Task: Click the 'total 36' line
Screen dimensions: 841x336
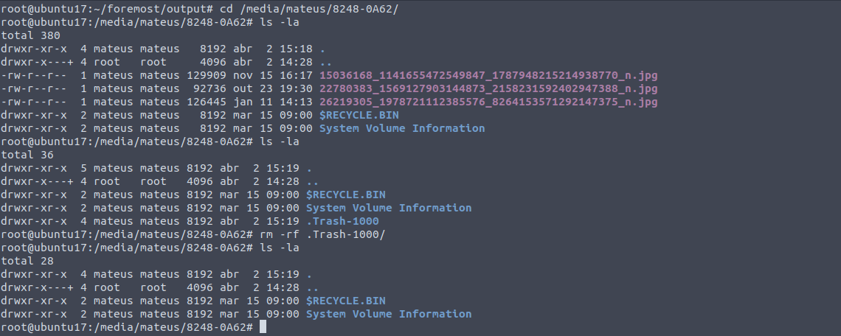Action: [x=27, y=155]
